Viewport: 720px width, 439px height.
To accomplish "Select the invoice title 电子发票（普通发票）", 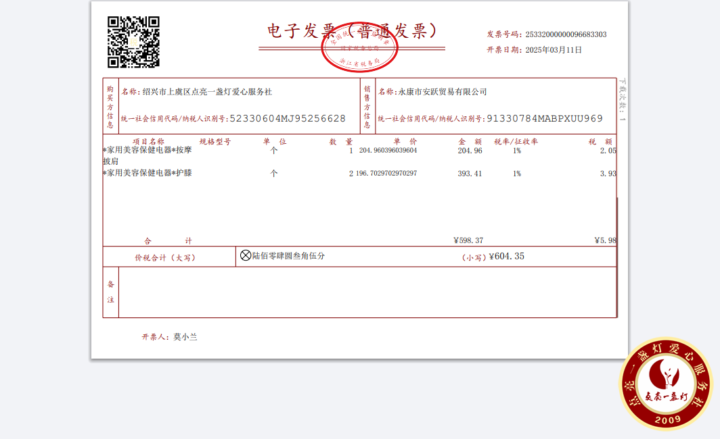I will point(352,31).
